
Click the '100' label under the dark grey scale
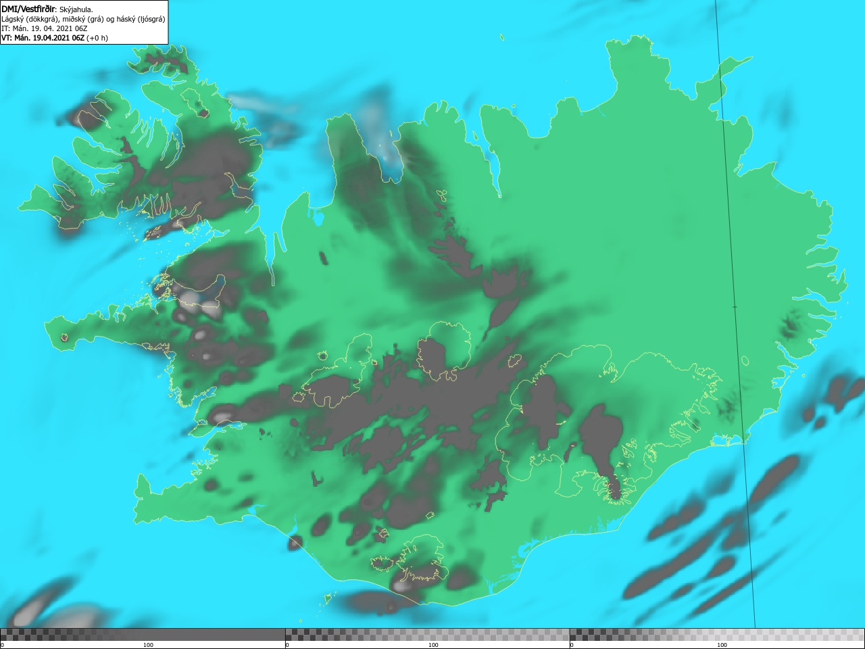pyautogui.click(x=149, y=645)
